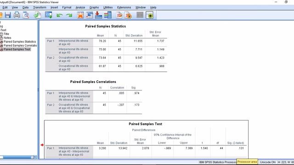Open the Format menu
This screenshot has height=165, width=294.
click(67, 7)
